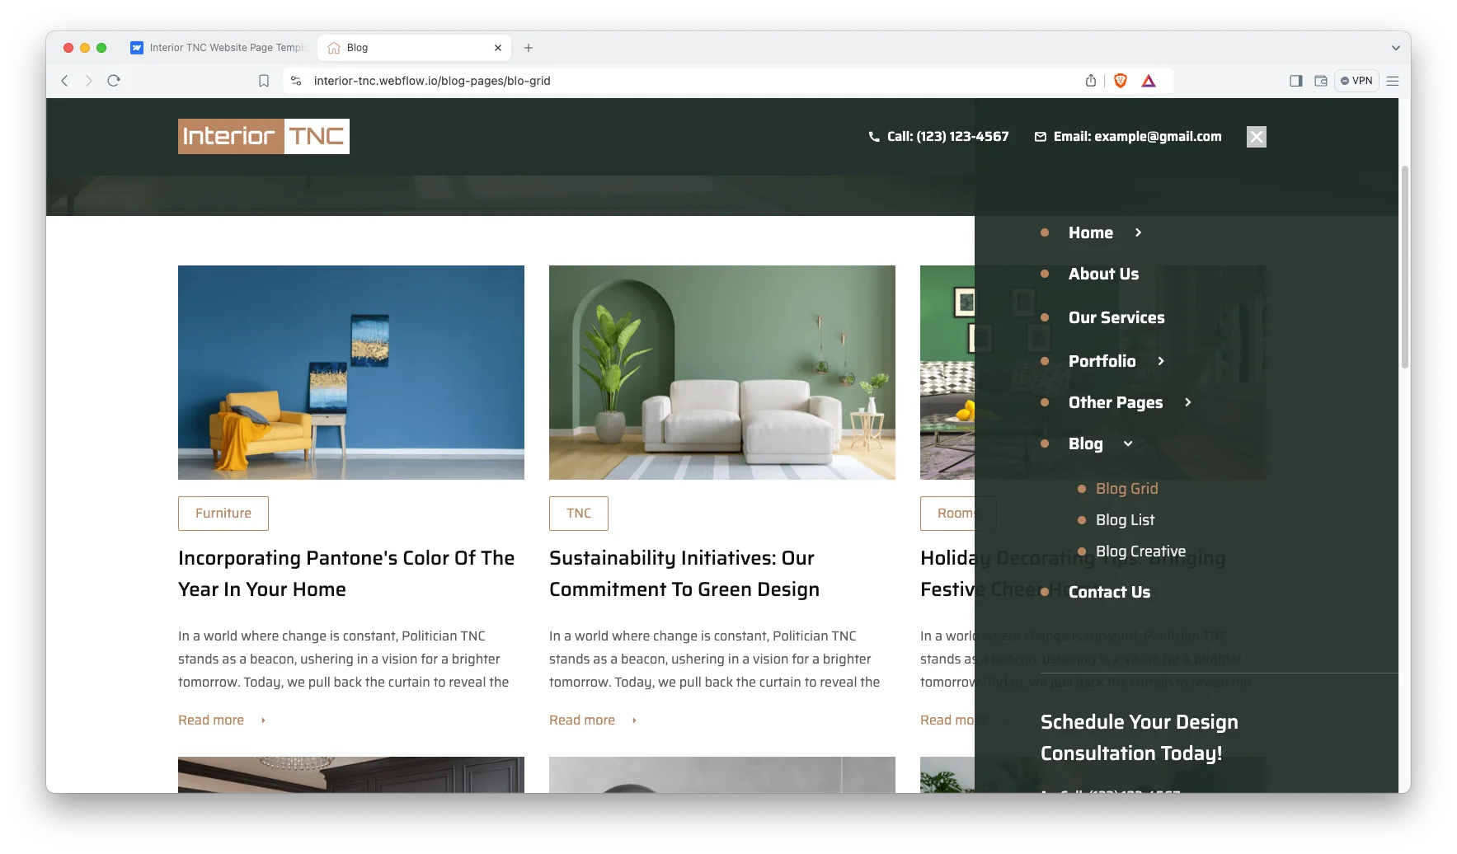
Task: Reload the page
Action: [x=114, y=81]
